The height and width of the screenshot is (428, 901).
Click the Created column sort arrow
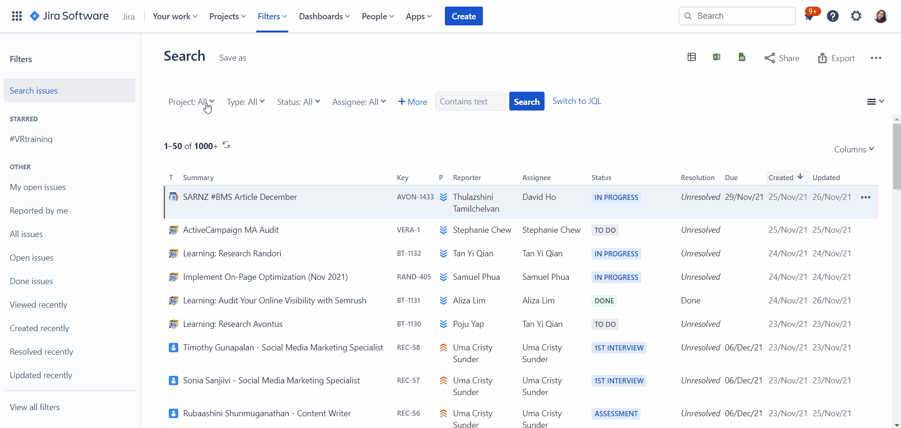(800, 176)
